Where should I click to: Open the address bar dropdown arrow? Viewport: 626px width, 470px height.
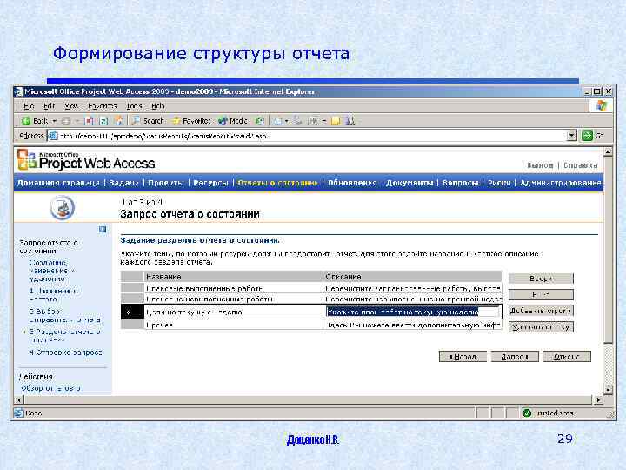pos(572,136)
